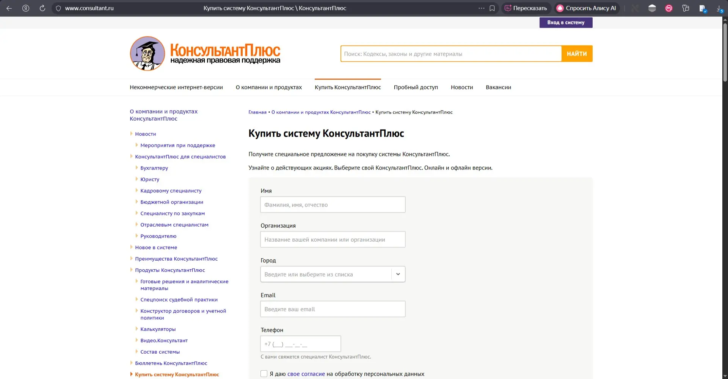Click the Имя full name input field
728x379 pixels.
pos(333,205)
